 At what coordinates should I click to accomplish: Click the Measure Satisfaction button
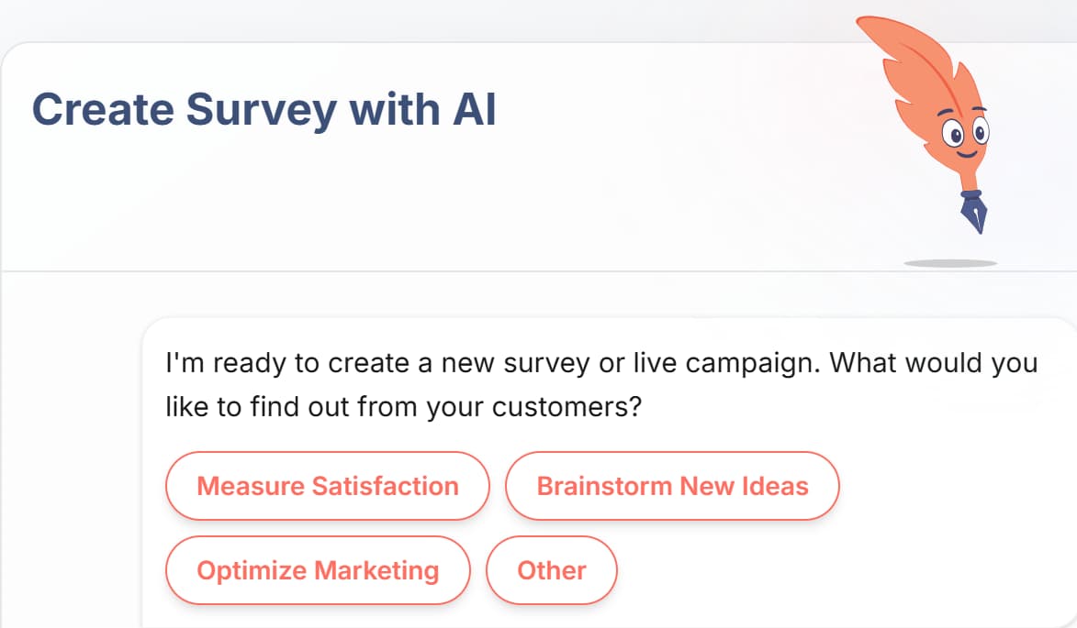[327, 486]
